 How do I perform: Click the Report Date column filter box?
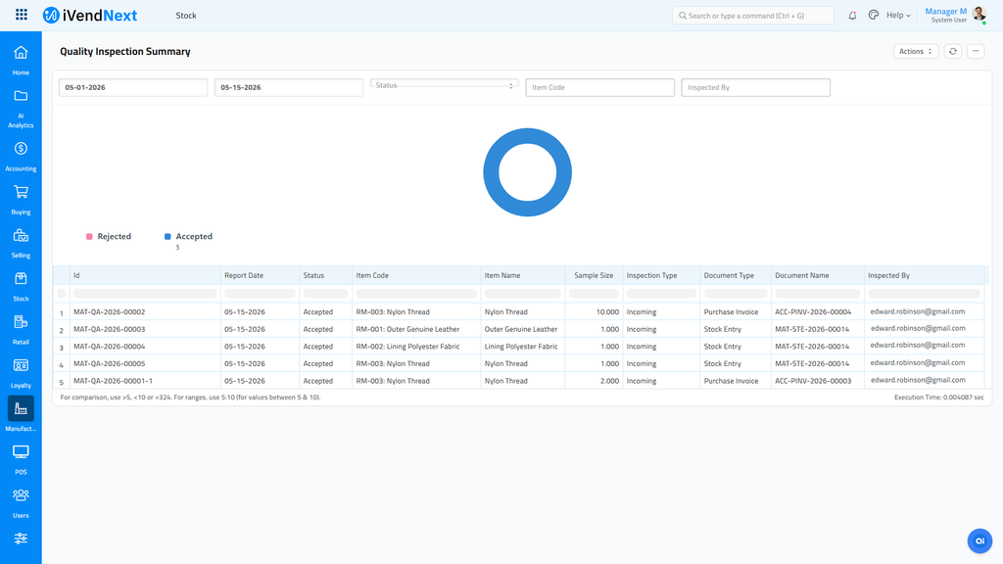point(260,294)
